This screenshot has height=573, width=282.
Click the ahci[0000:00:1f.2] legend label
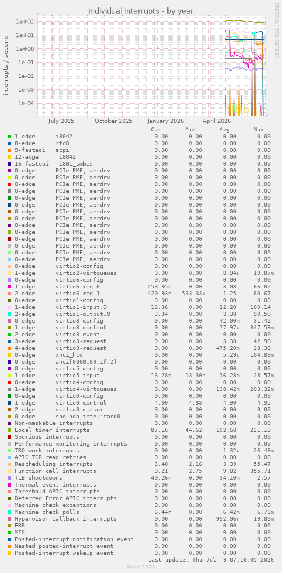click(x=86, y=362)
